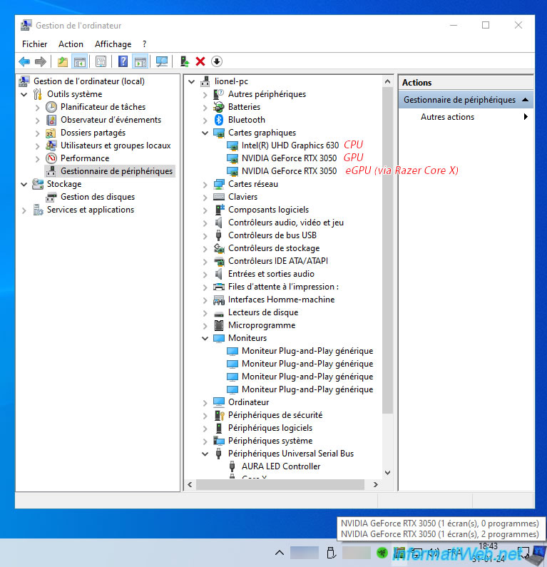
Task: Select Composants logiciels category
Action: 268,210
